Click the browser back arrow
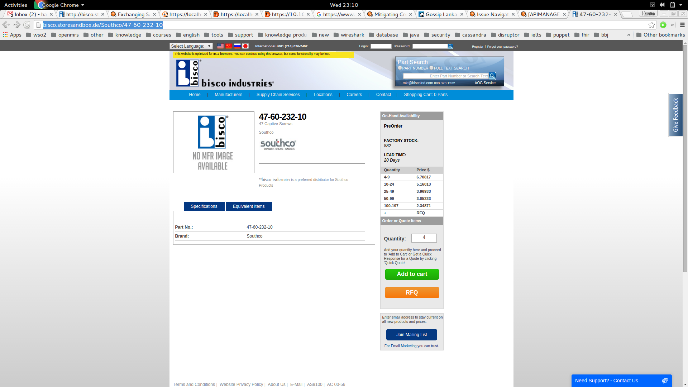The width and height of the screenshot is (688, 387). [x=6, y=25]
